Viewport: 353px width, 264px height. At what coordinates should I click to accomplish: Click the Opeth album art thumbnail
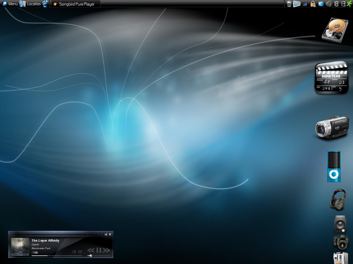click(20, 247)
